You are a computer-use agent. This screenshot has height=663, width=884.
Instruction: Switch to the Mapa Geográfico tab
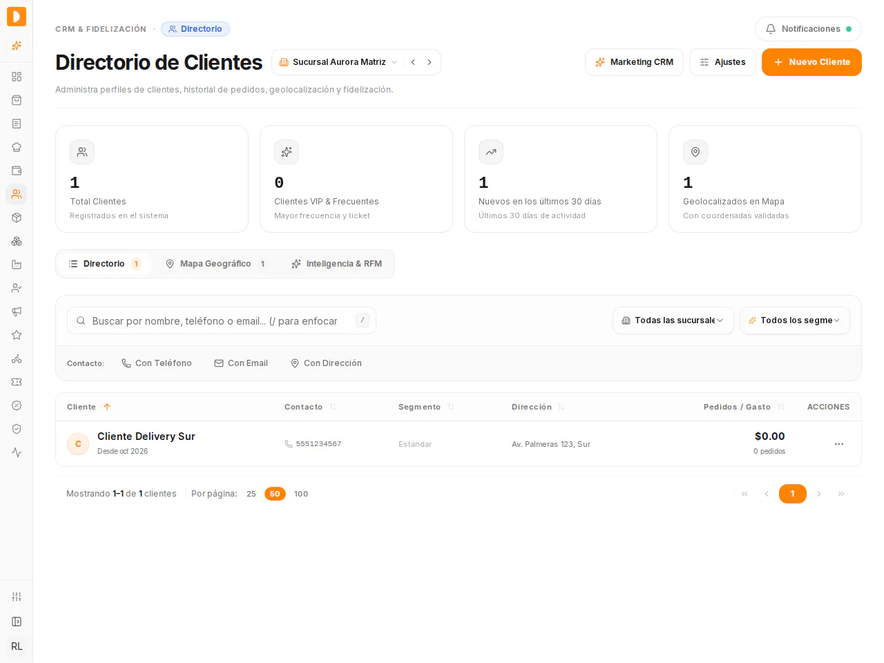point(216,264)
